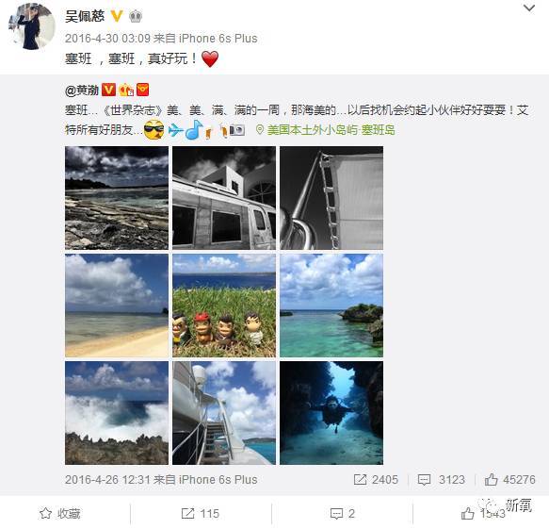Open 吴佩慈's profile avatar
549x529 pixels.
tap(32, 26)
